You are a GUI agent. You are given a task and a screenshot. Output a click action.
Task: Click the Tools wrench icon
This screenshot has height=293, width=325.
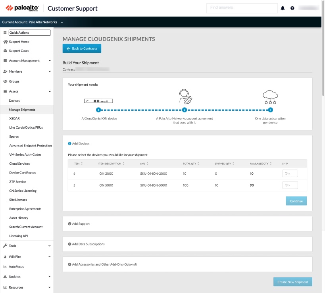click(x=5, y=245)
